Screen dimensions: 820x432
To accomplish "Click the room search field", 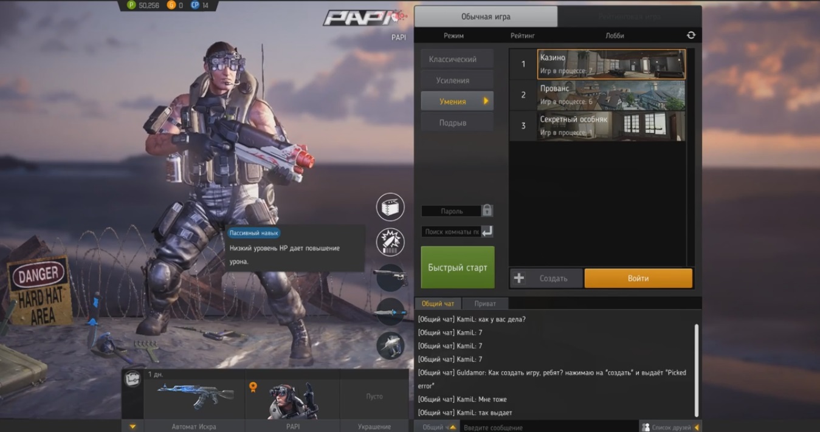I will point(451,231).
